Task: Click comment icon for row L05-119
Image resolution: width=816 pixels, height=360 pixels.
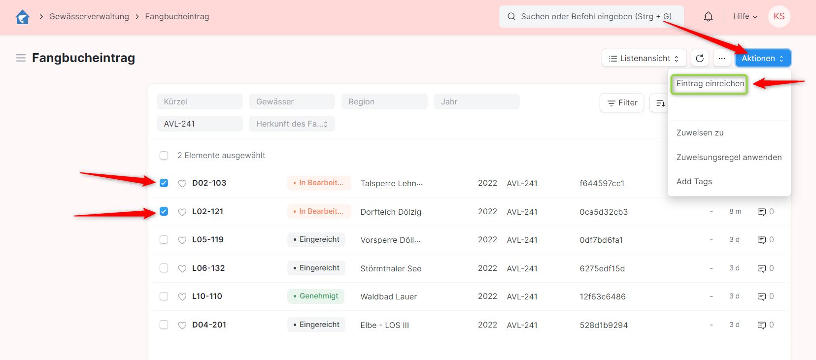Action: 762,240
